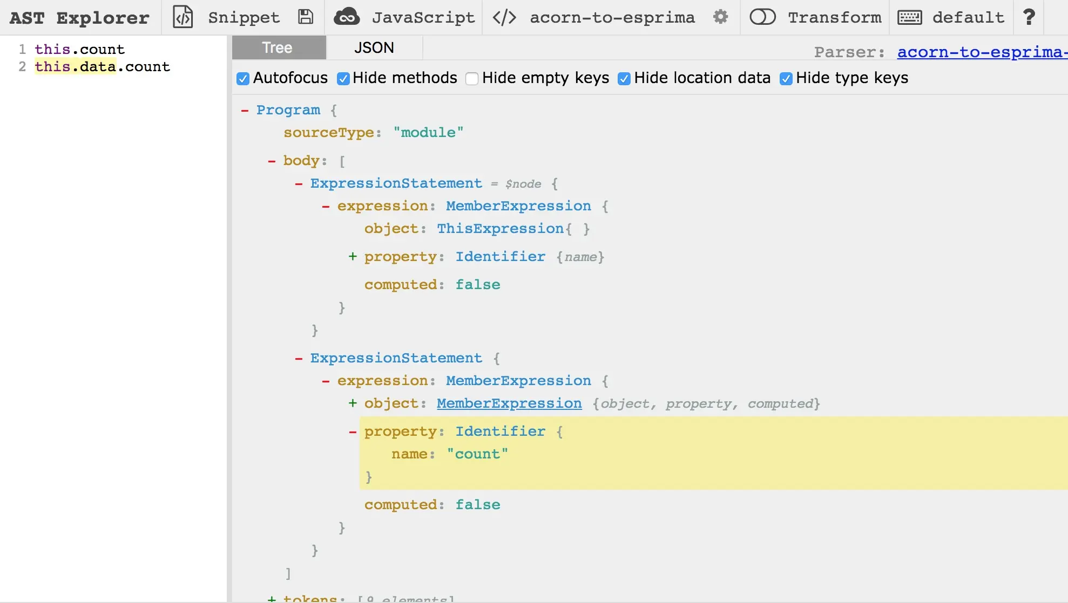Enable Hide empty keys checkbox
The image size is (1068, 603).
pyautogui.click(x=472, y=79)
